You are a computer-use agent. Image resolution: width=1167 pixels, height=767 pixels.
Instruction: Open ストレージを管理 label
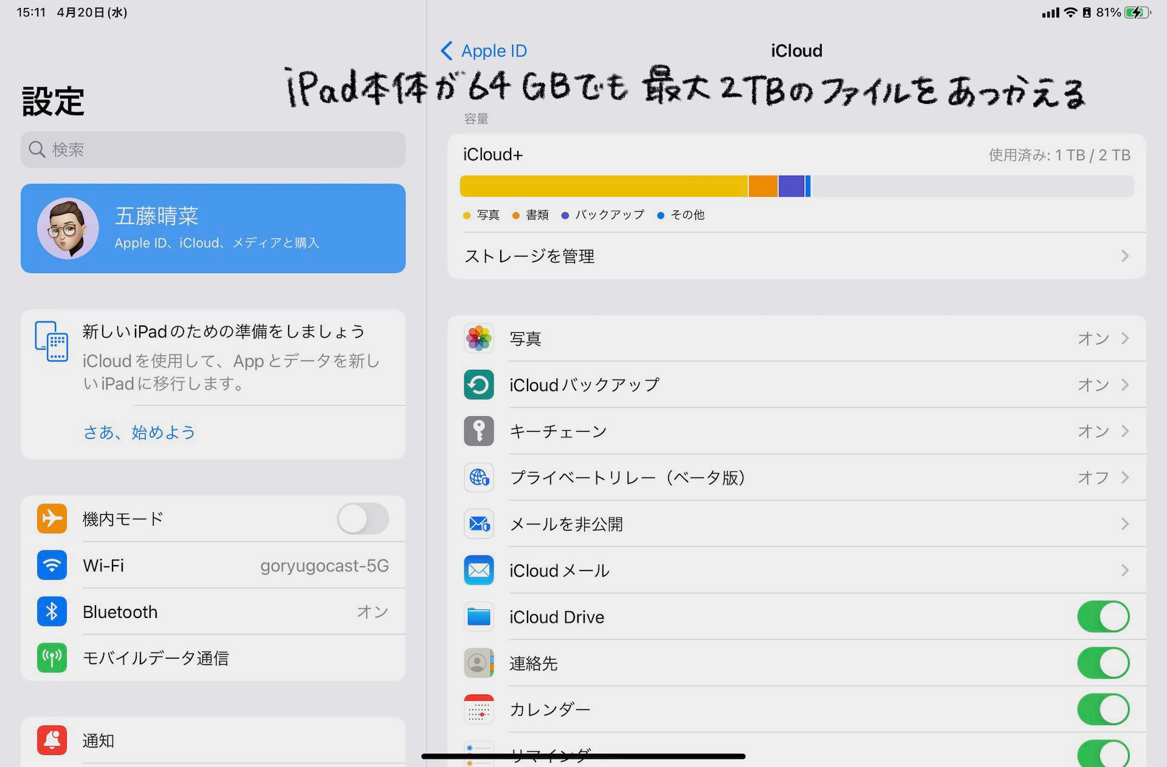point(529,256)
